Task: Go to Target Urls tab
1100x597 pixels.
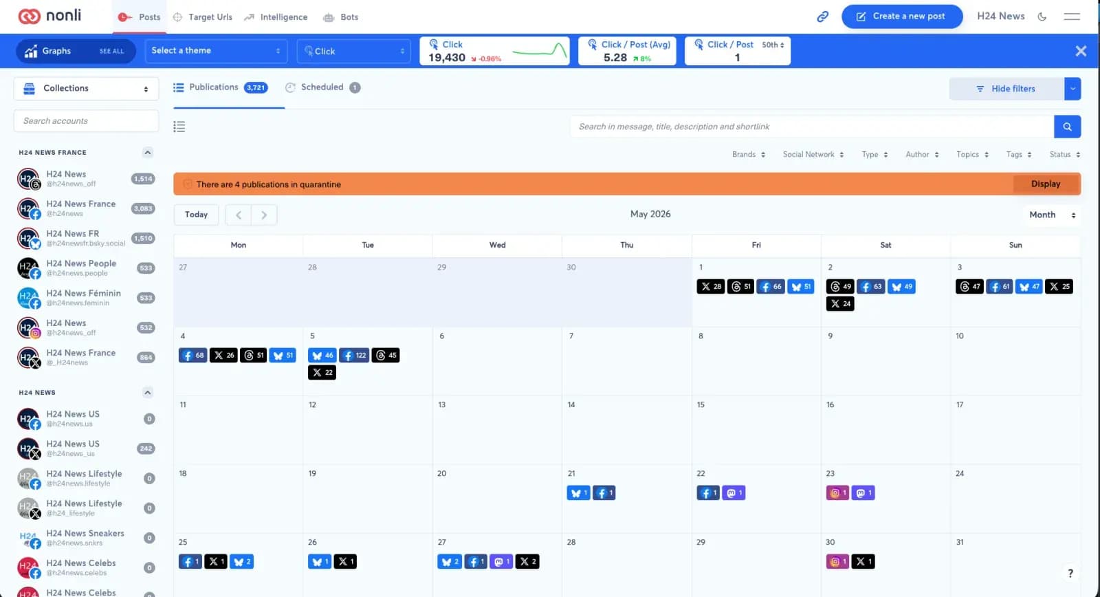Action: 203,17
